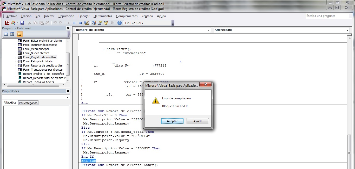Click the Escriba una pregunta help box
The image size is (355, 169).
point(327,16)
